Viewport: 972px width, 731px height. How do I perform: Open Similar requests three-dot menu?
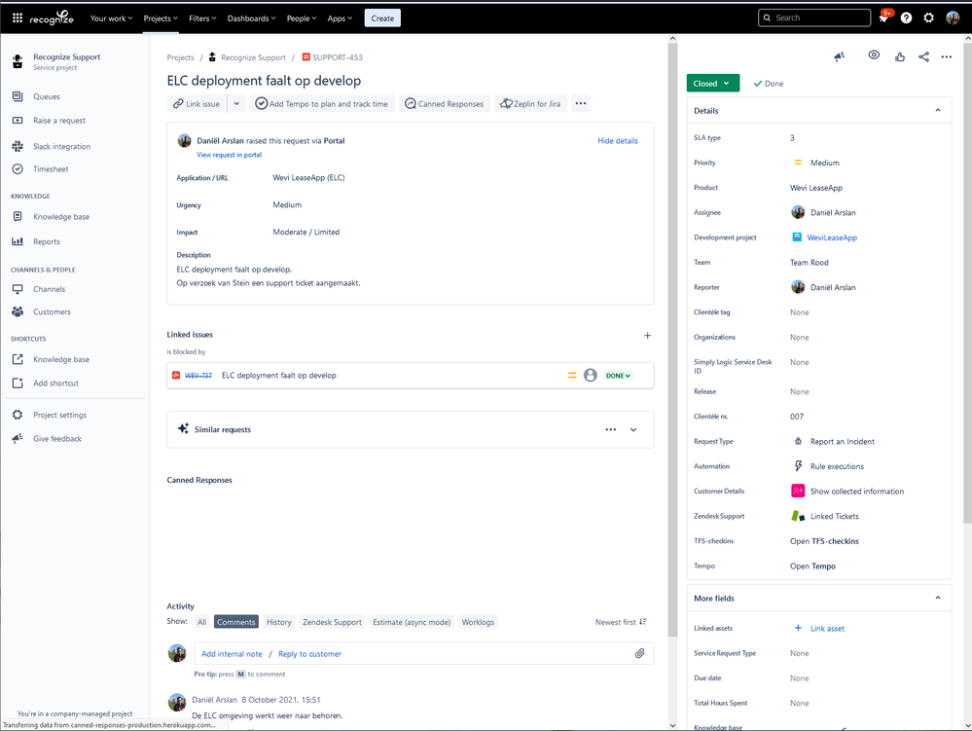[x=611, y=429]
